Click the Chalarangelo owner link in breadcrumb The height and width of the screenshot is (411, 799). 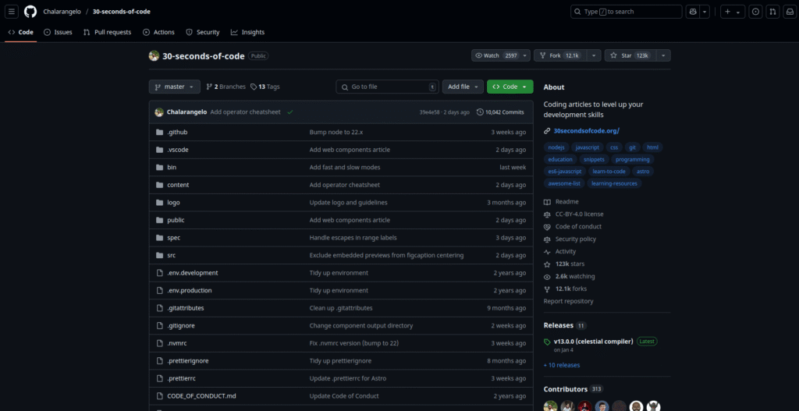(62, 11)
